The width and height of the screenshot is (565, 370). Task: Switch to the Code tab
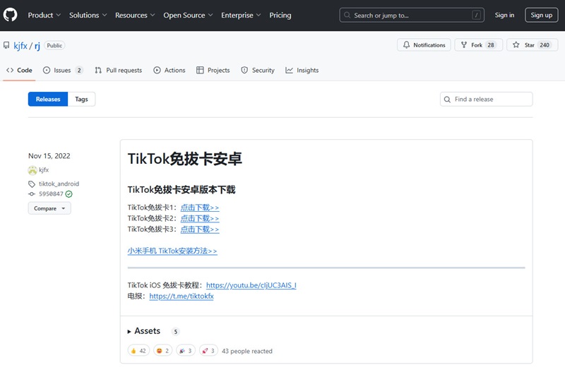[x=19, y=70]
